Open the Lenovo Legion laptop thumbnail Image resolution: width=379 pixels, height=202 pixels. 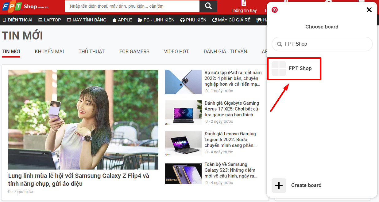click(x=183, y=143)
